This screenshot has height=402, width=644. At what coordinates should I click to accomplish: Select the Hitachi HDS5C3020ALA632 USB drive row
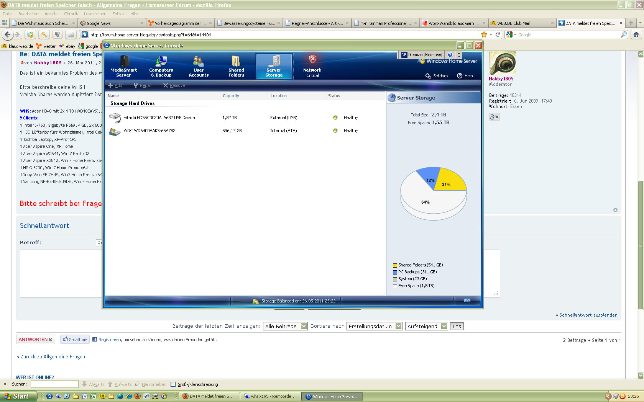click(x=245, y=118)
